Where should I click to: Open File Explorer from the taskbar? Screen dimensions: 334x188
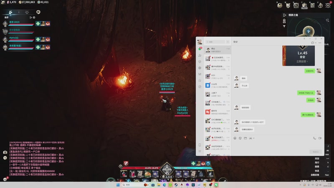point(159,185)
